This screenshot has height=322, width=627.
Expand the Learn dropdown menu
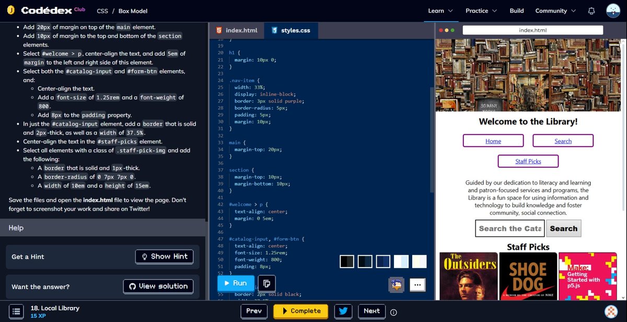440,10
